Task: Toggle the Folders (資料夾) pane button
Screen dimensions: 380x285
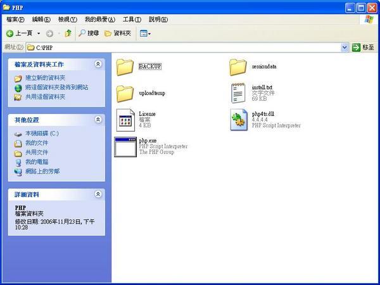Action: tap(118, 33)
